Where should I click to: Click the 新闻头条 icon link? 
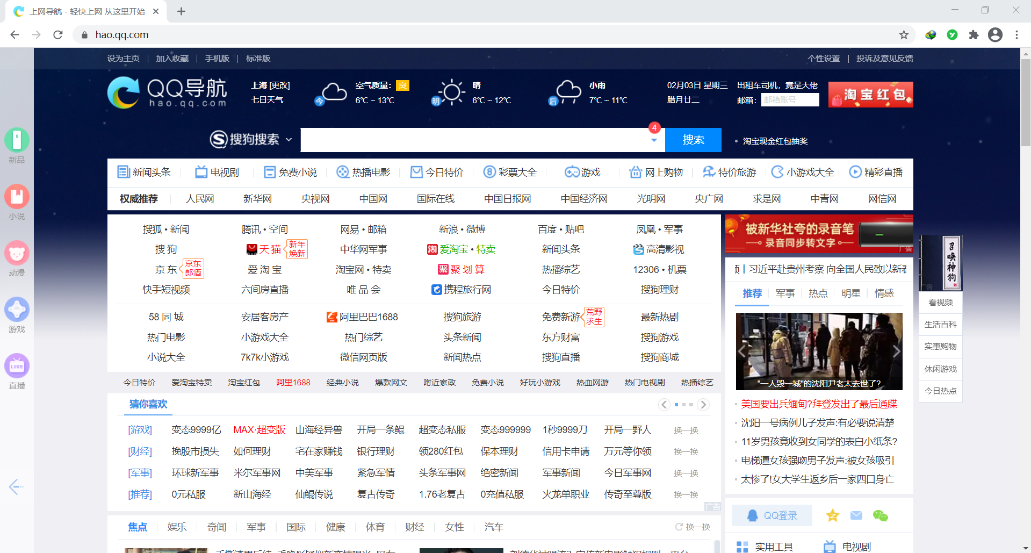pyautogui.click(x=144, y=172)
